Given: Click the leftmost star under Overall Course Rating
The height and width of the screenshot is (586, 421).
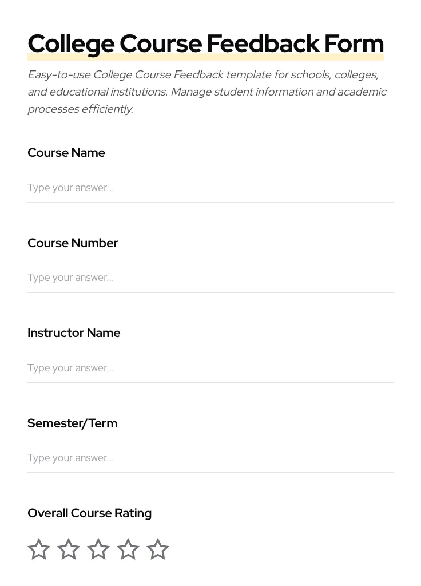Looking at the screenshot, I should [x=39, y=549].
